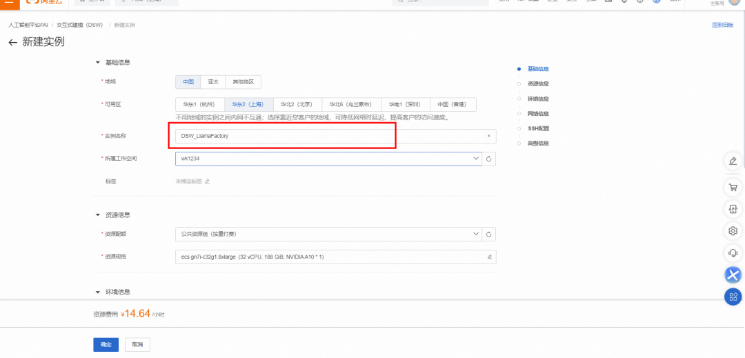The height and width of the screenshot is (358, 745).
Task: Open the settings gear floating icon
Action: [733, 230]
